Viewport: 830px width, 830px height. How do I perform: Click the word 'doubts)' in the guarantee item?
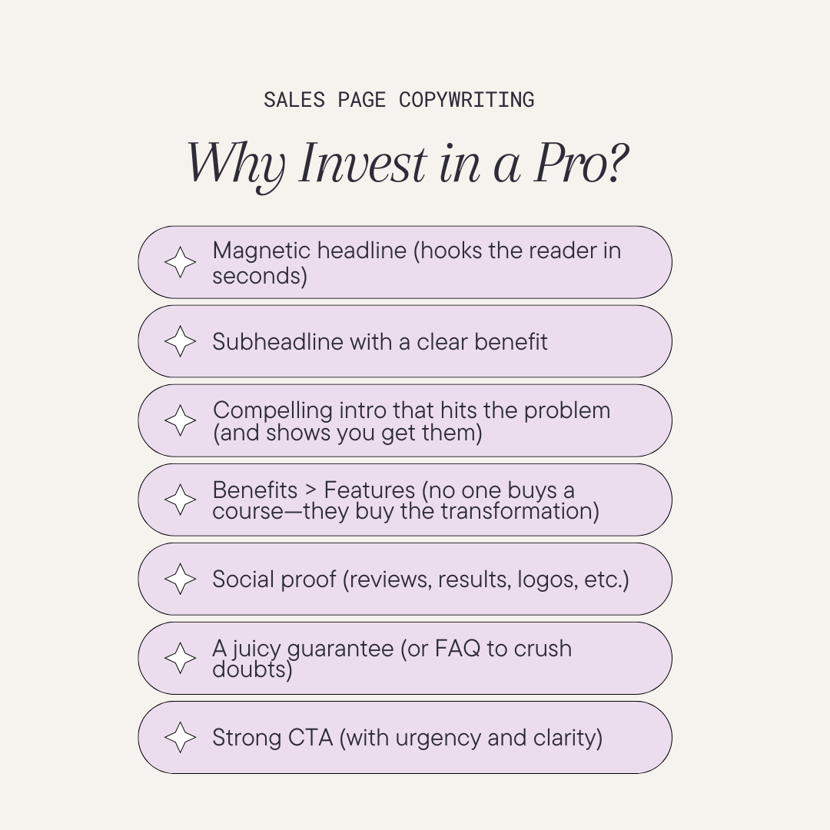pos(252,670)
